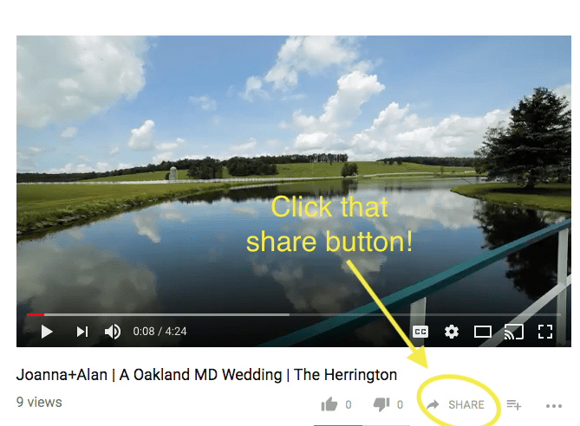
Task: Seek within the red progress bar
Action: pyautogui.click(x=36, y=314)
